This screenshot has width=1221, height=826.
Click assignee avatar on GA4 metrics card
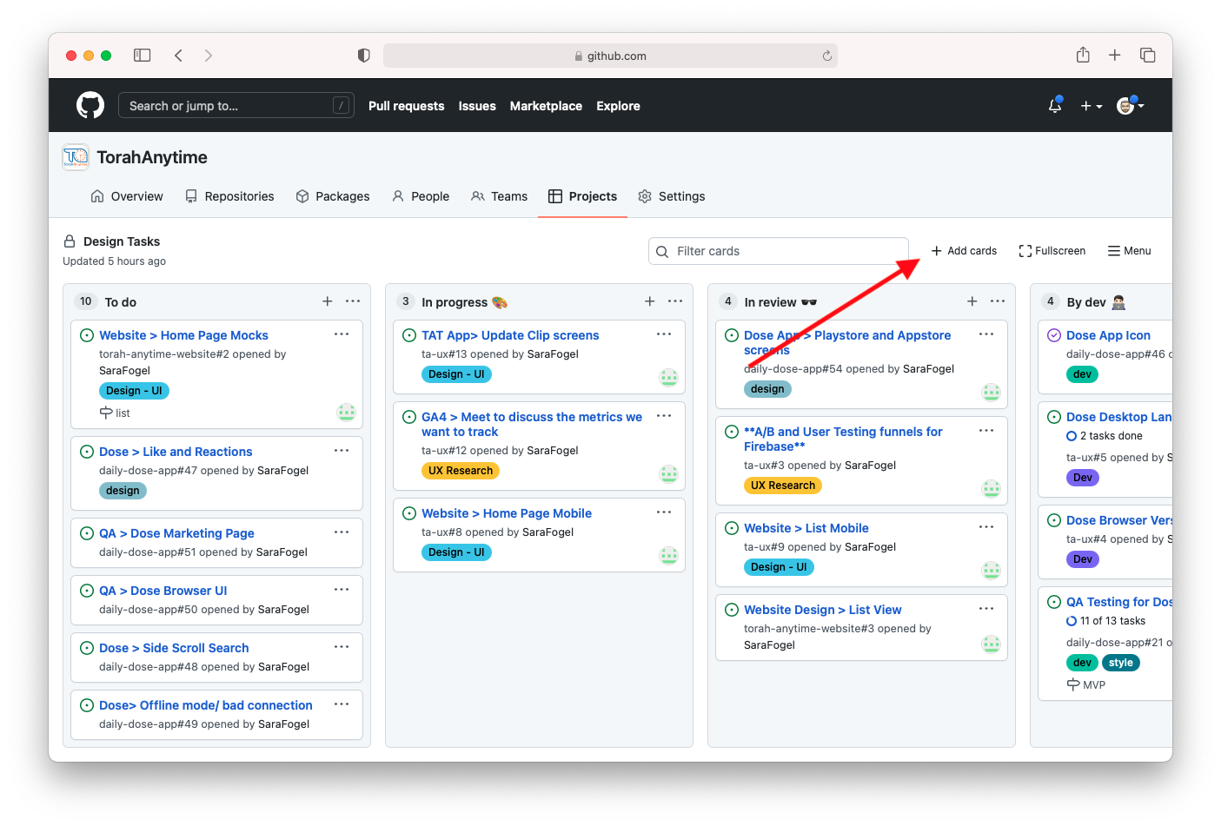pyautogui.click(x=669, y=474)
